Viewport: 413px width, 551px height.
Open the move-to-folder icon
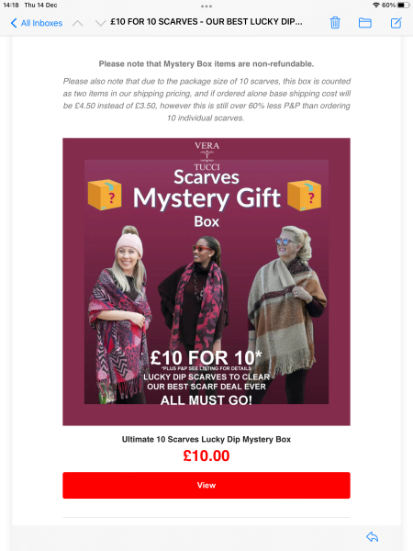pos(365,23)
